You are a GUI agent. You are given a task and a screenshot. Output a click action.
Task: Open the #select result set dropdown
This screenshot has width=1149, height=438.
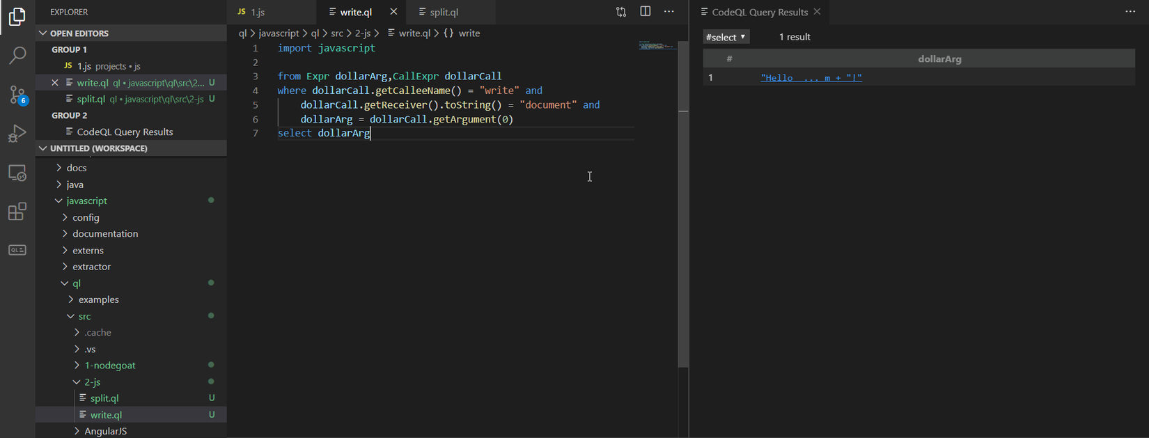tap(726, 37)
